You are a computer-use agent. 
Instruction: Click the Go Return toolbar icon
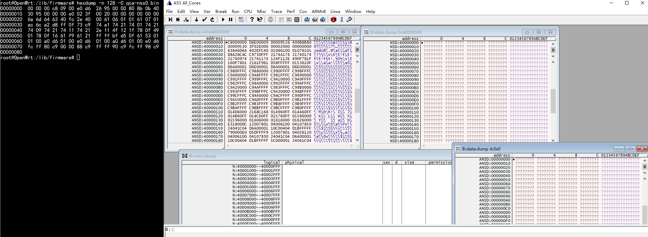[204, 19]
